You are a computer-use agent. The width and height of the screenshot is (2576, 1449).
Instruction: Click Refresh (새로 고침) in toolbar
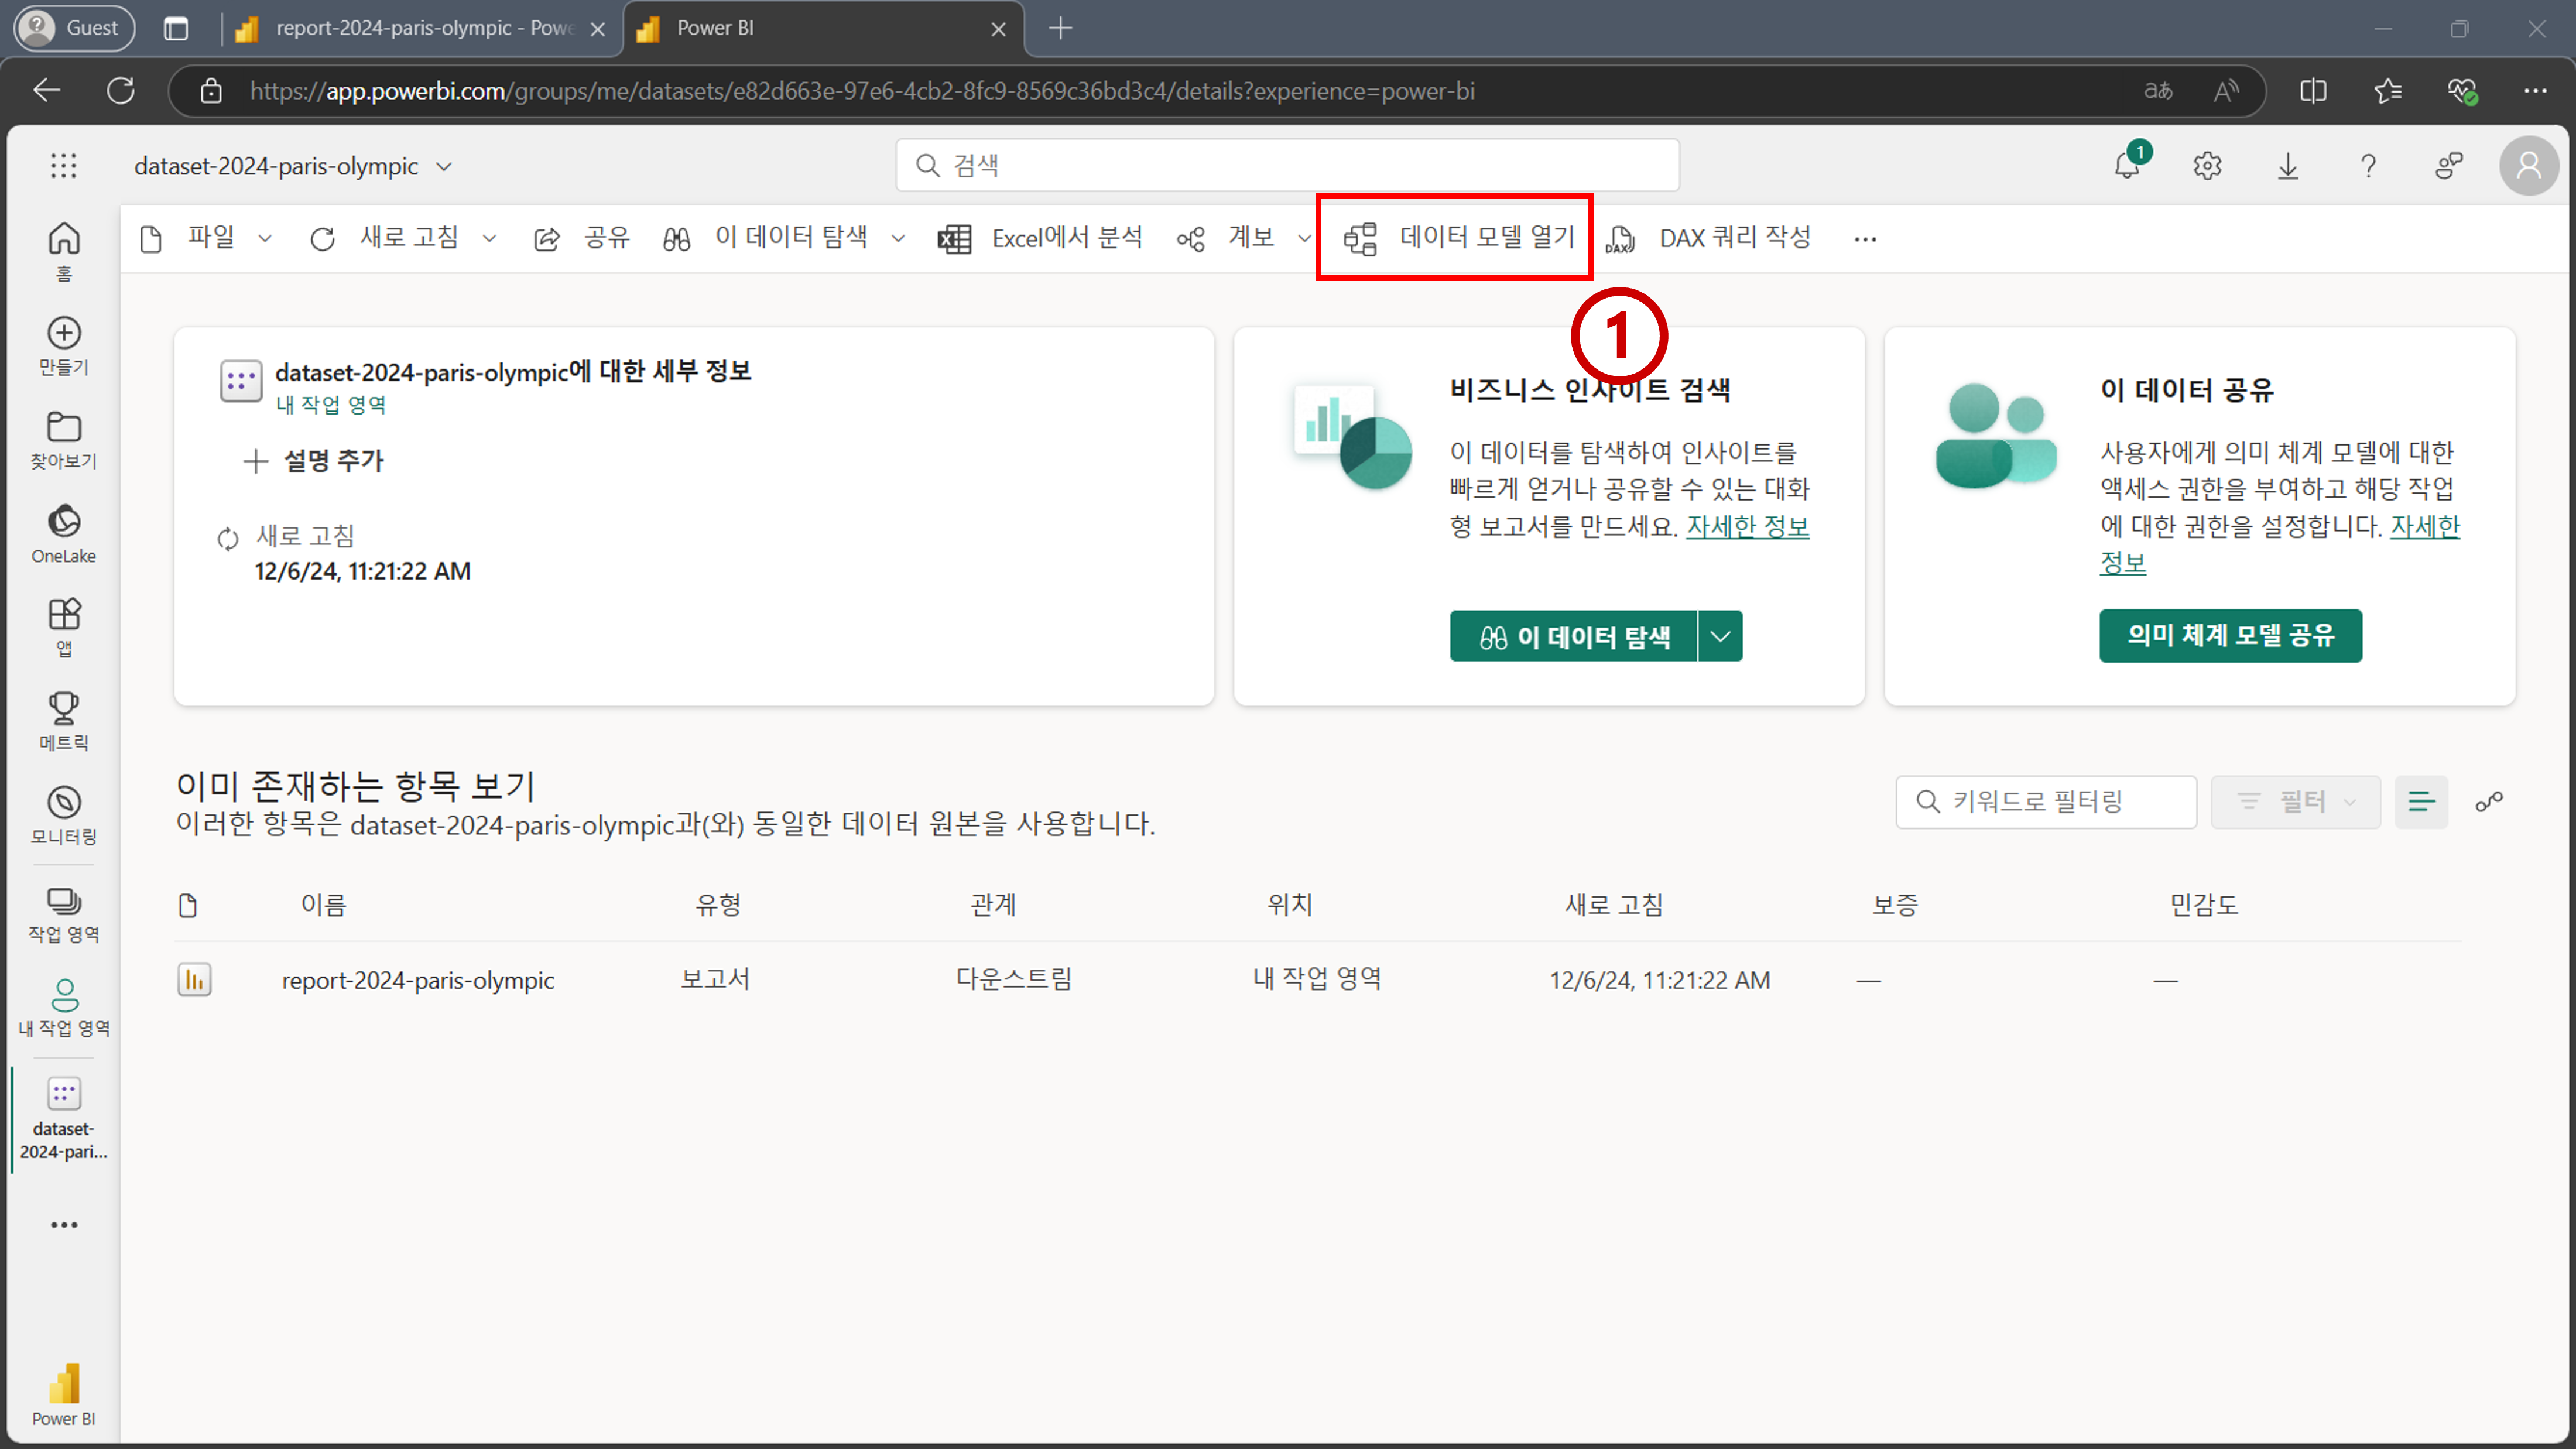[x=384, y=238]
